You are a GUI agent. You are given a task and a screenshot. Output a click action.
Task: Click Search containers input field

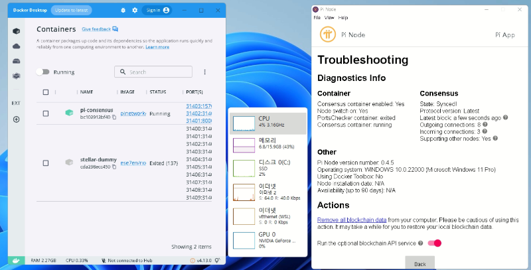[153, 72]
